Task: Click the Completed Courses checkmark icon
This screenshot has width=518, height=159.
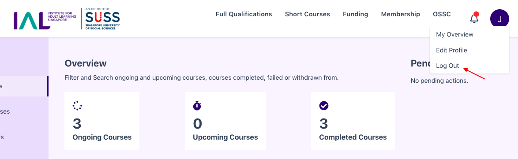Action: click(324, 106)
